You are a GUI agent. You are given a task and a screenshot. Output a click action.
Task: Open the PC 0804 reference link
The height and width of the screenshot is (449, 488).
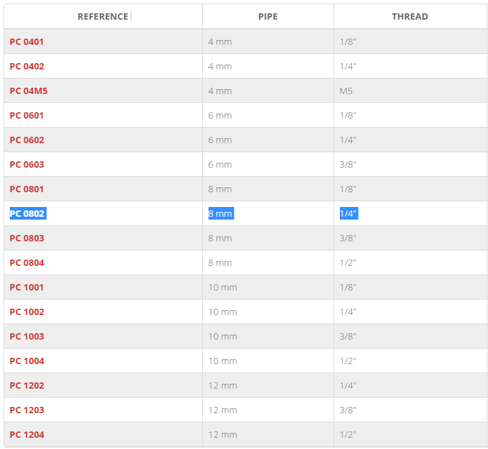[27, 263]
